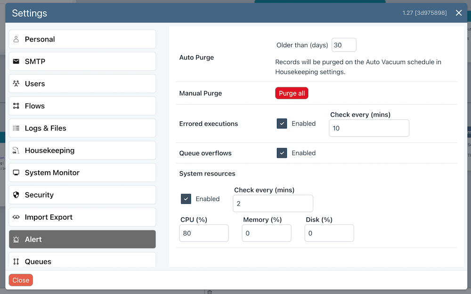Screen dimensions: 471x294
Task: Click the Older than (days) field
Action: pos(344,45)
